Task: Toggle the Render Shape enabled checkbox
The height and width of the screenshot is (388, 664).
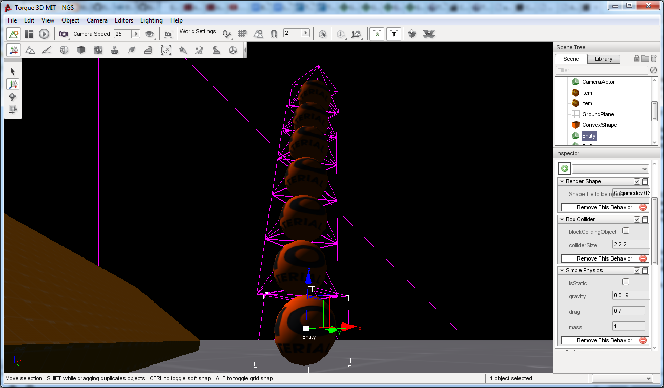Action: (x=637, y=181)
